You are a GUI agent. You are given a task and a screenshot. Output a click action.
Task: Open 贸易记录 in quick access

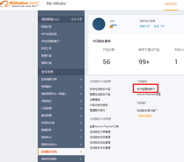[46, 27]
